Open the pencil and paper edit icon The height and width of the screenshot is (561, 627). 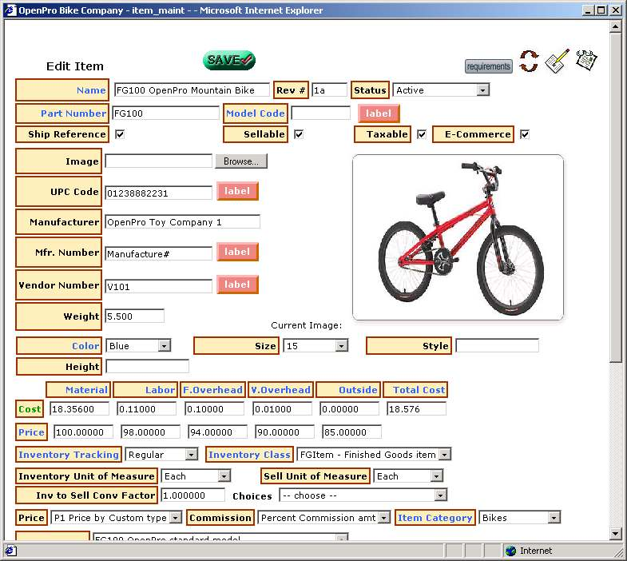(557, 61)
